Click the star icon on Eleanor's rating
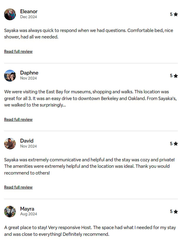 tap(176, 14)
